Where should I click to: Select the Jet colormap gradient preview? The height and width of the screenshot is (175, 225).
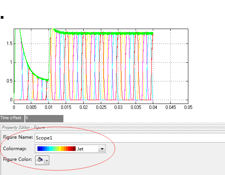coord(57,149)
